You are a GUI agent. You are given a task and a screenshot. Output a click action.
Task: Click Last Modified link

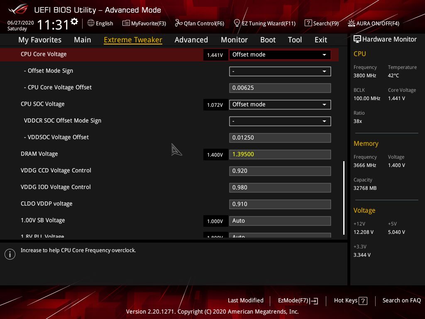pyautogui.click(x=246, y=300)
